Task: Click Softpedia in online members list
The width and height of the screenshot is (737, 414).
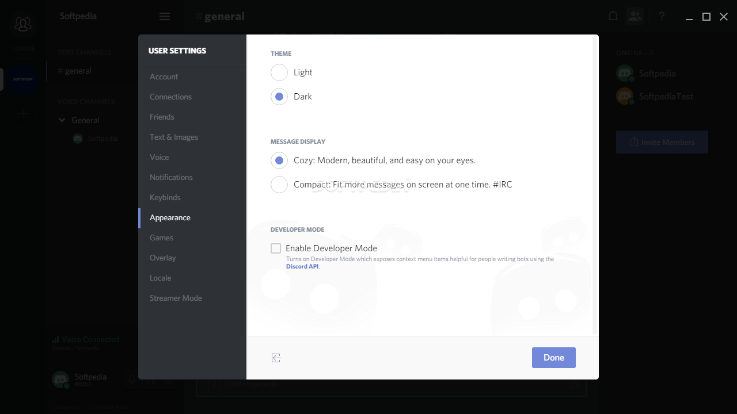Action: (657, 74)
